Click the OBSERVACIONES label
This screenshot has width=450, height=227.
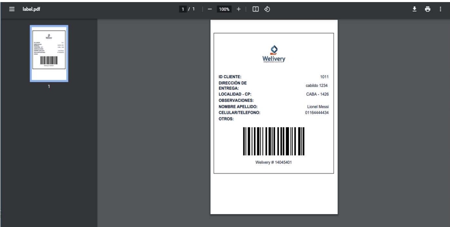click(x=236, y=100)
